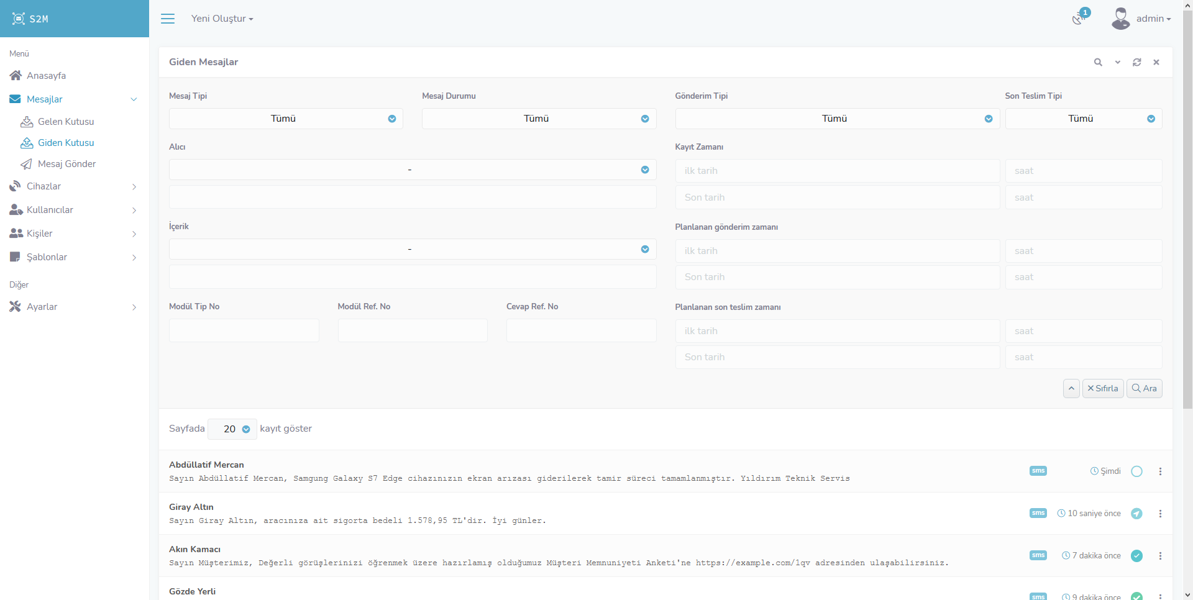Open Gelen Kutusu in sidebar

66,122
